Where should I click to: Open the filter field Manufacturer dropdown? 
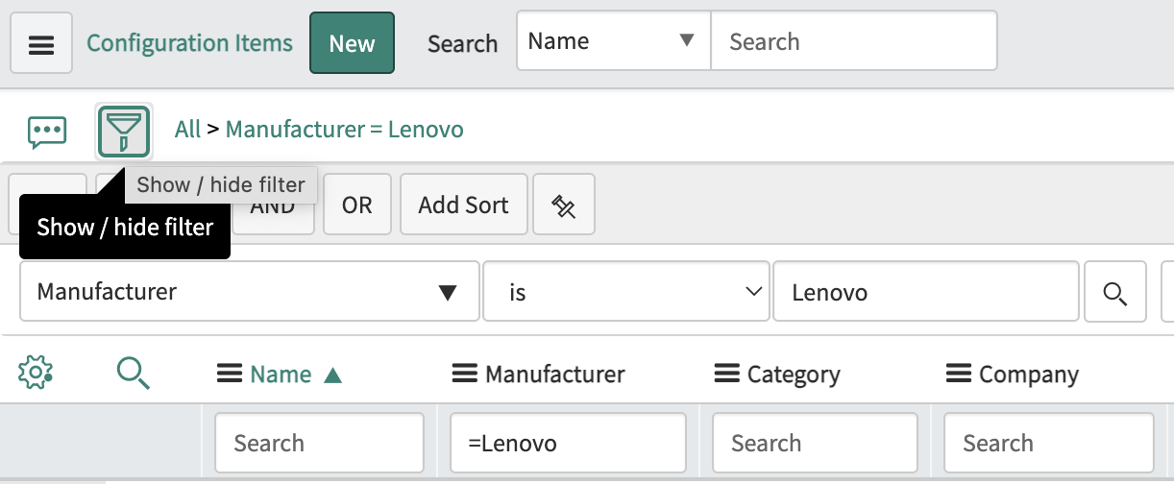(249, 291)
